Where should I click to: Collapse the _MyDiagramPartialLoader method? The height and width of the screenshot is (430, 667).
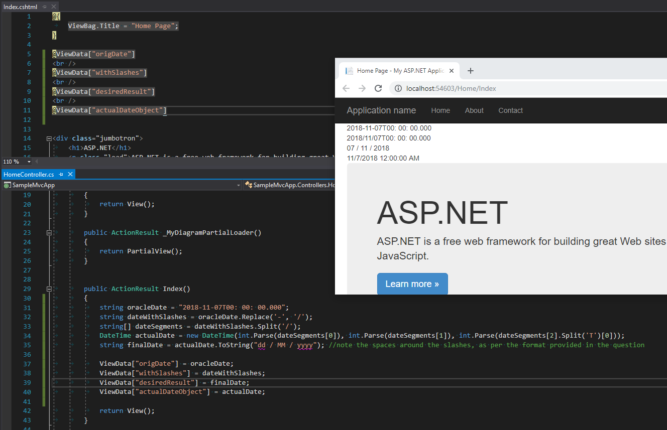(x=48, y=233)
